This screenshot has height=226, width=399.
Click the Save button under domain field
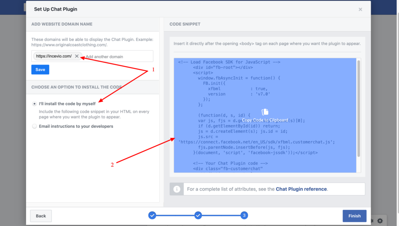coord(40,70)
